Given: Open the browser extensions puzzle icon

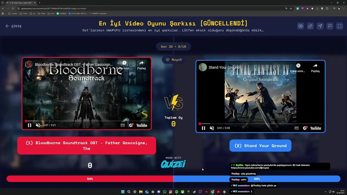Looking at the screenshot, I should tap(327, 8).
